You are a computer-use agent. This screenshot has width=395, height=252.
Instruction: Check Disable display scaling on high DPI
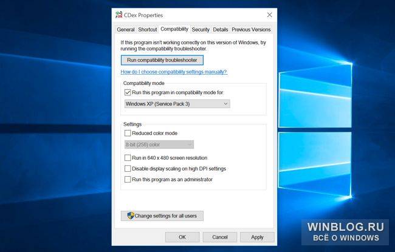[128, 168]
